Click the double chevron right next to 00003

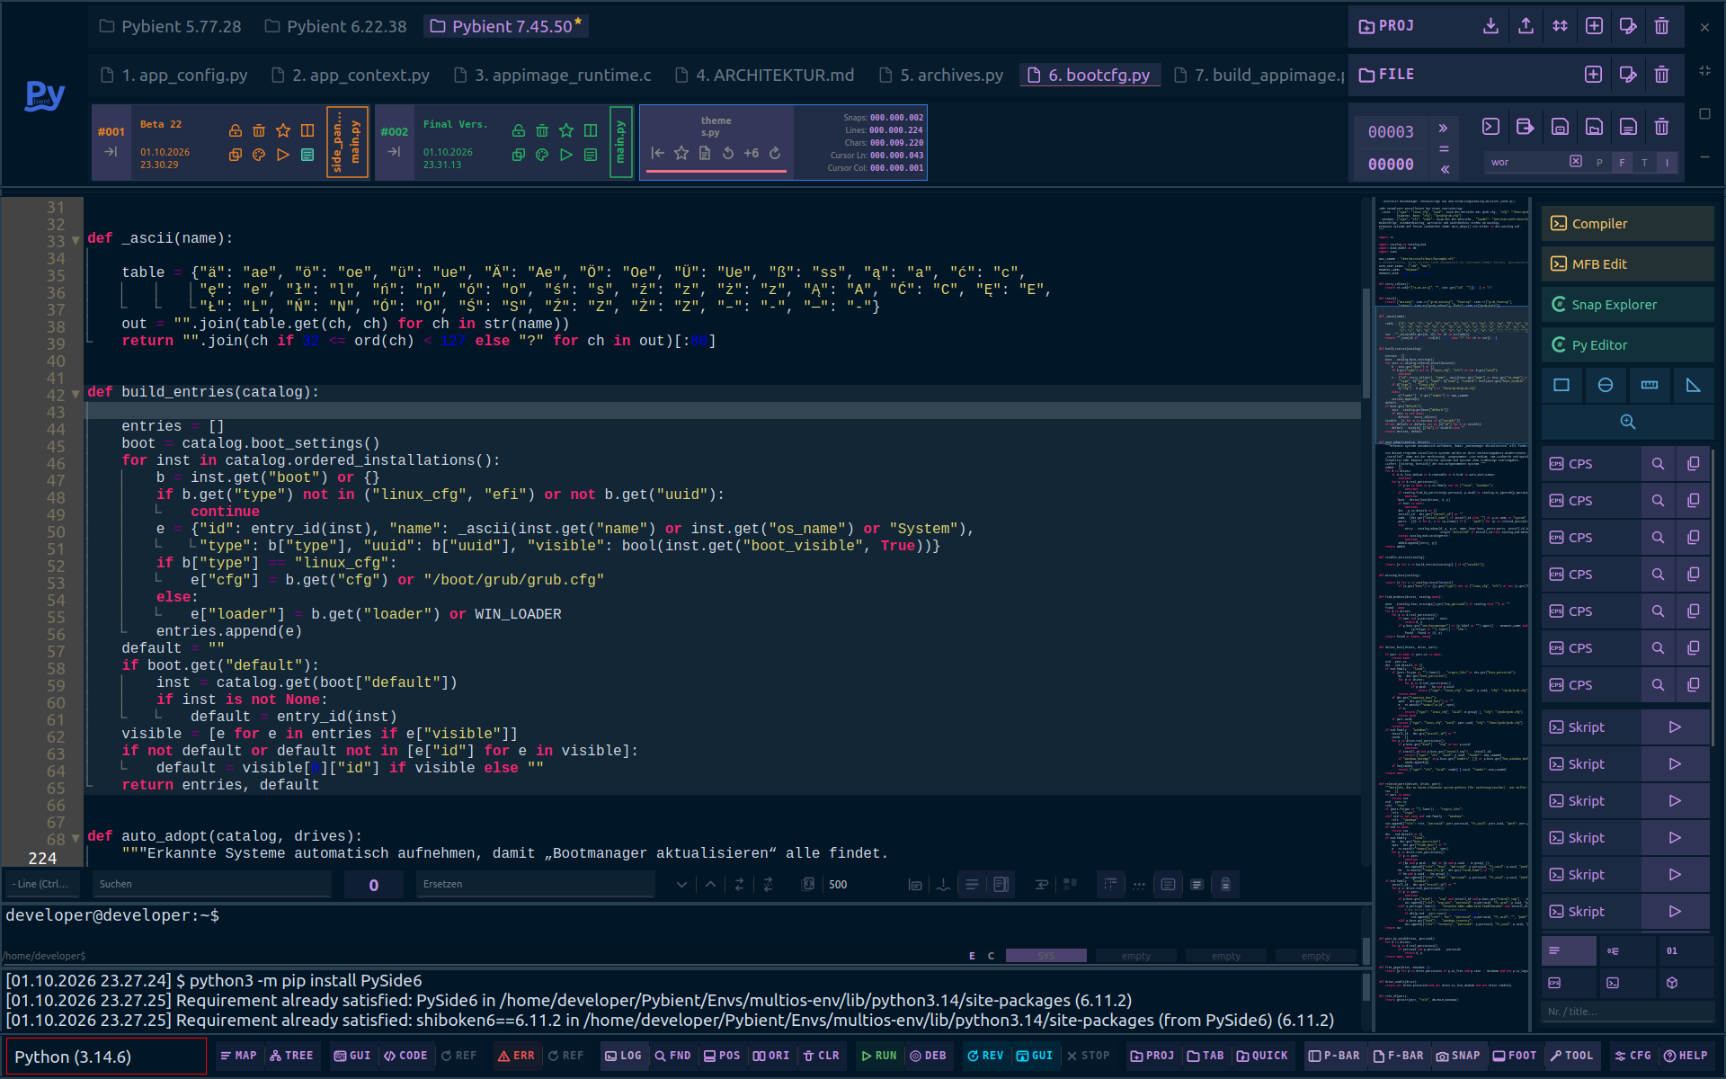click(1444, 129)
